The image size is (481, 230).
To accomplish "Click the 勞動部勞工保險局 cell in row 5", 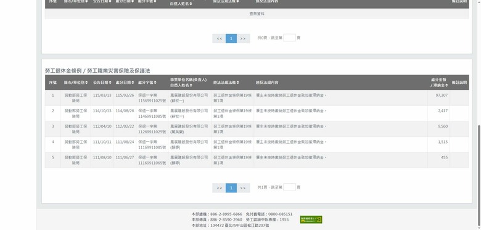I will pyautogui.click(x=76, y=160).
